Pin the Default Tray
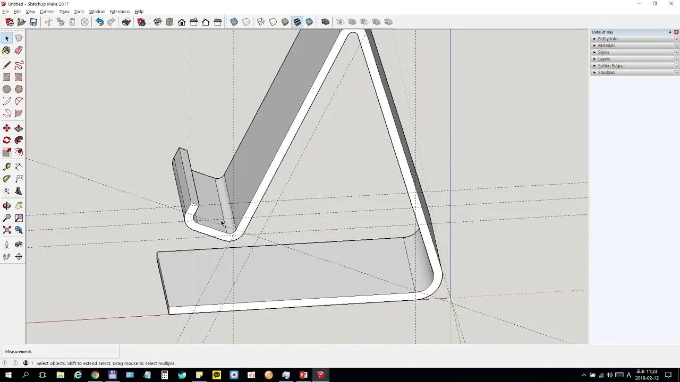Image resolution: width=680 pixels, height=382 pixels. 669,32
